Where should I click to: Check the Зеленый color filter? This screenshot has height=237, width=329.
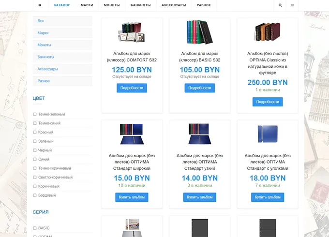click(x=35, y=141)
